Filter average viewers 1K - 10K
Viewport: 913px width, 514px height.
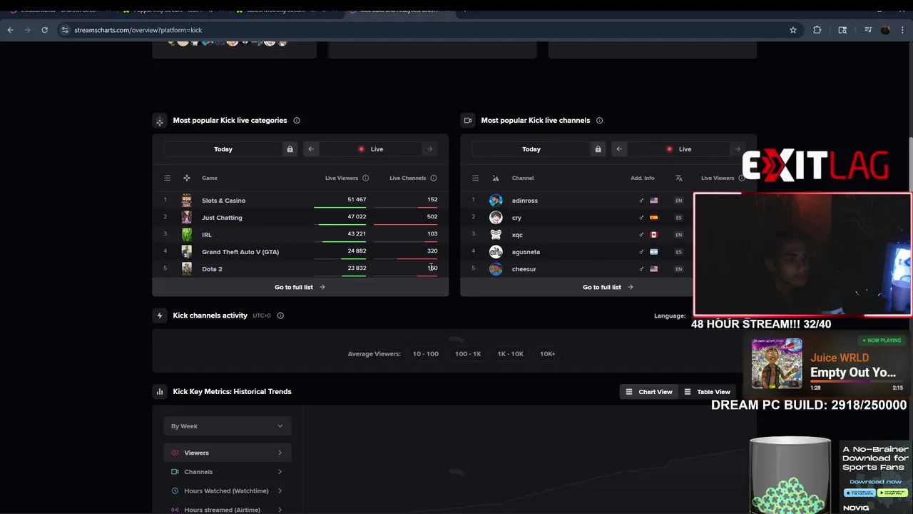tap(511, 354)
